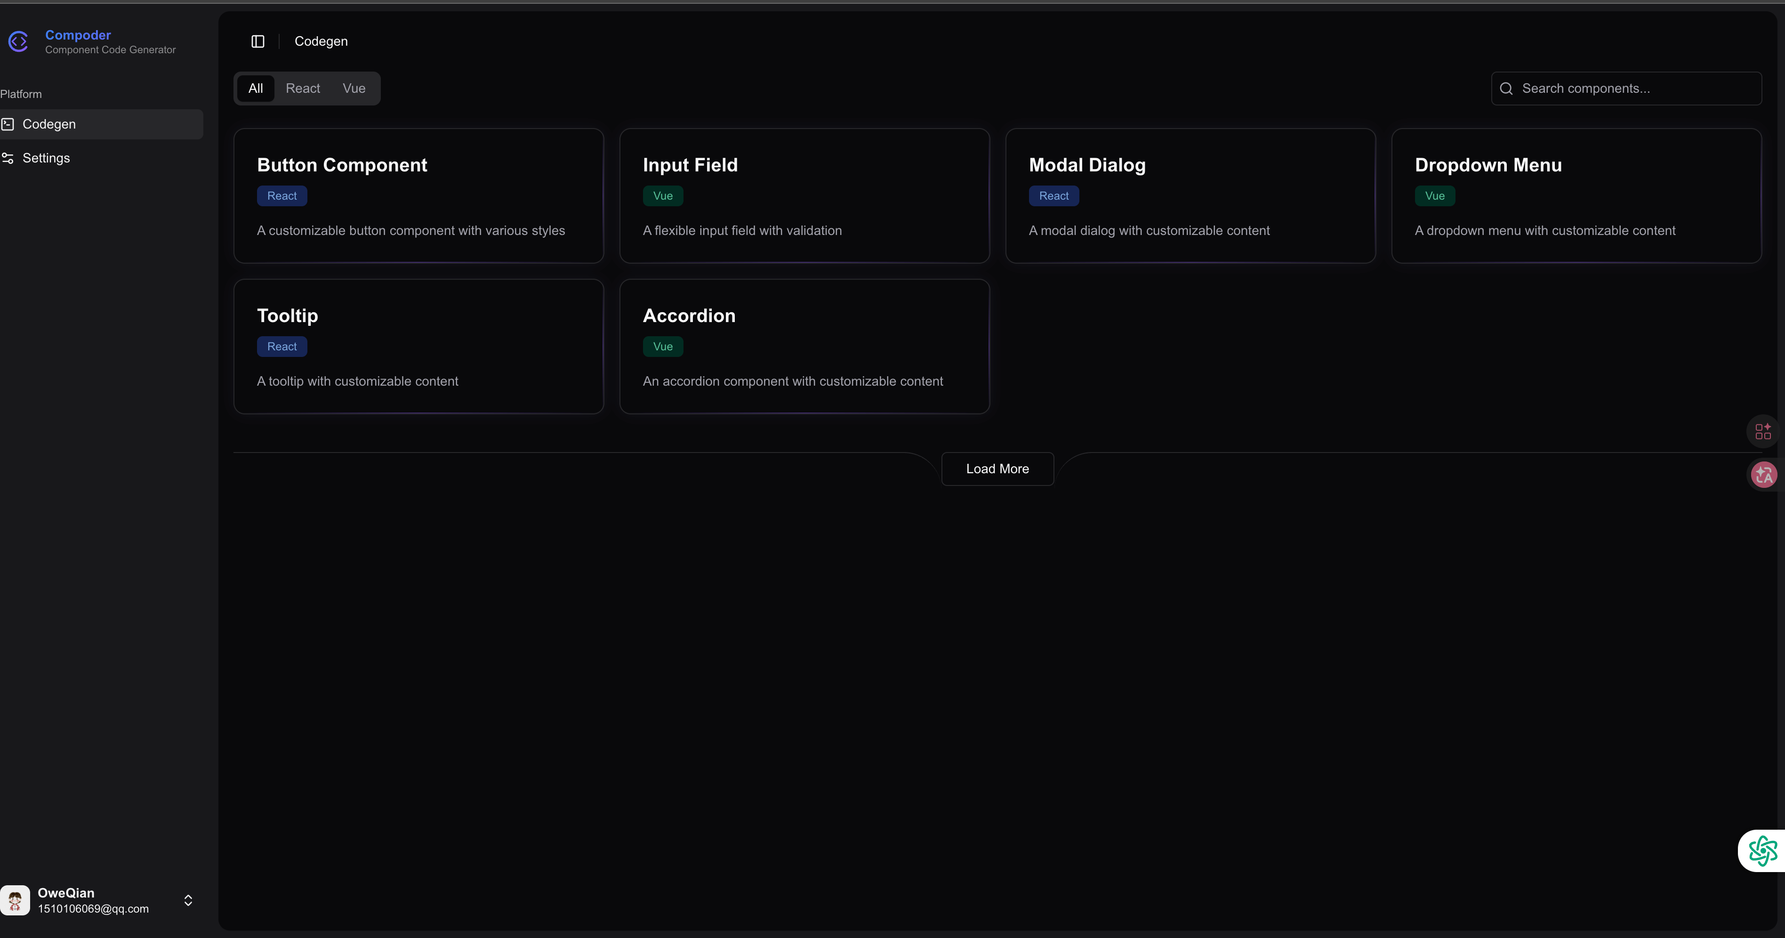Select the All filter tab
Image resolution: width=1785 pixels, height=938 pixels.
click(256, 89)
